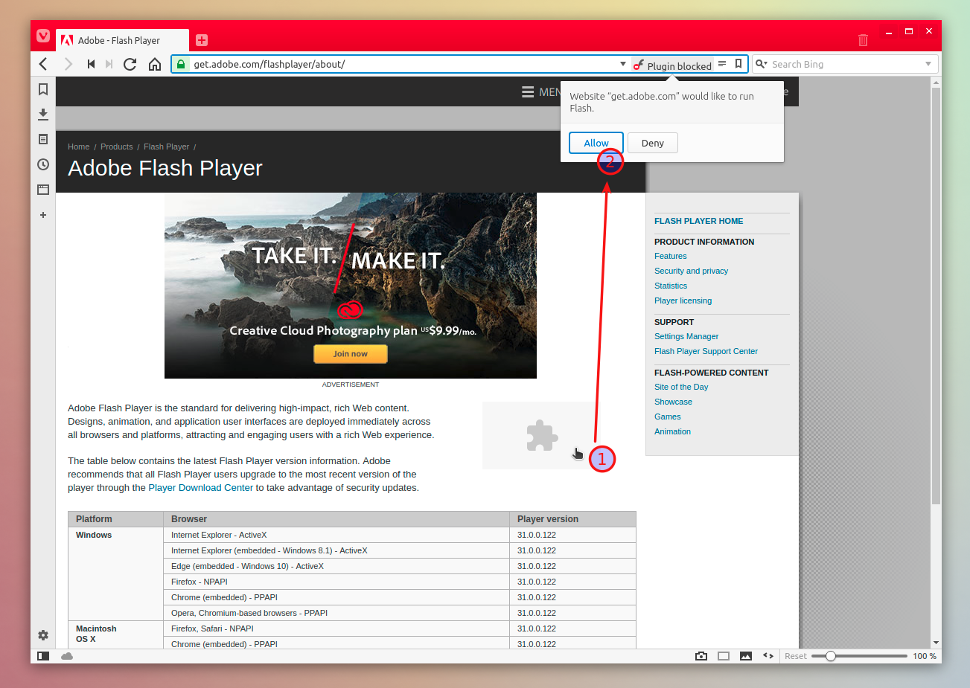This screenshot has width=970, height=688.
Task: Click Join now on the advertisement
Action: [351, 354]
